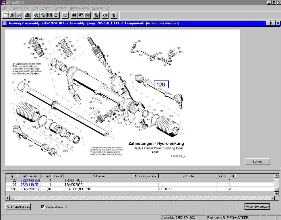
Task: Click part label 127 in the drawing
Action: (31, 146)
